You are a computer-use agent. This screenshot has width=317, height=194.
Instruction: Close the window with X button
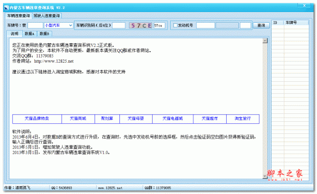(304, 5)
